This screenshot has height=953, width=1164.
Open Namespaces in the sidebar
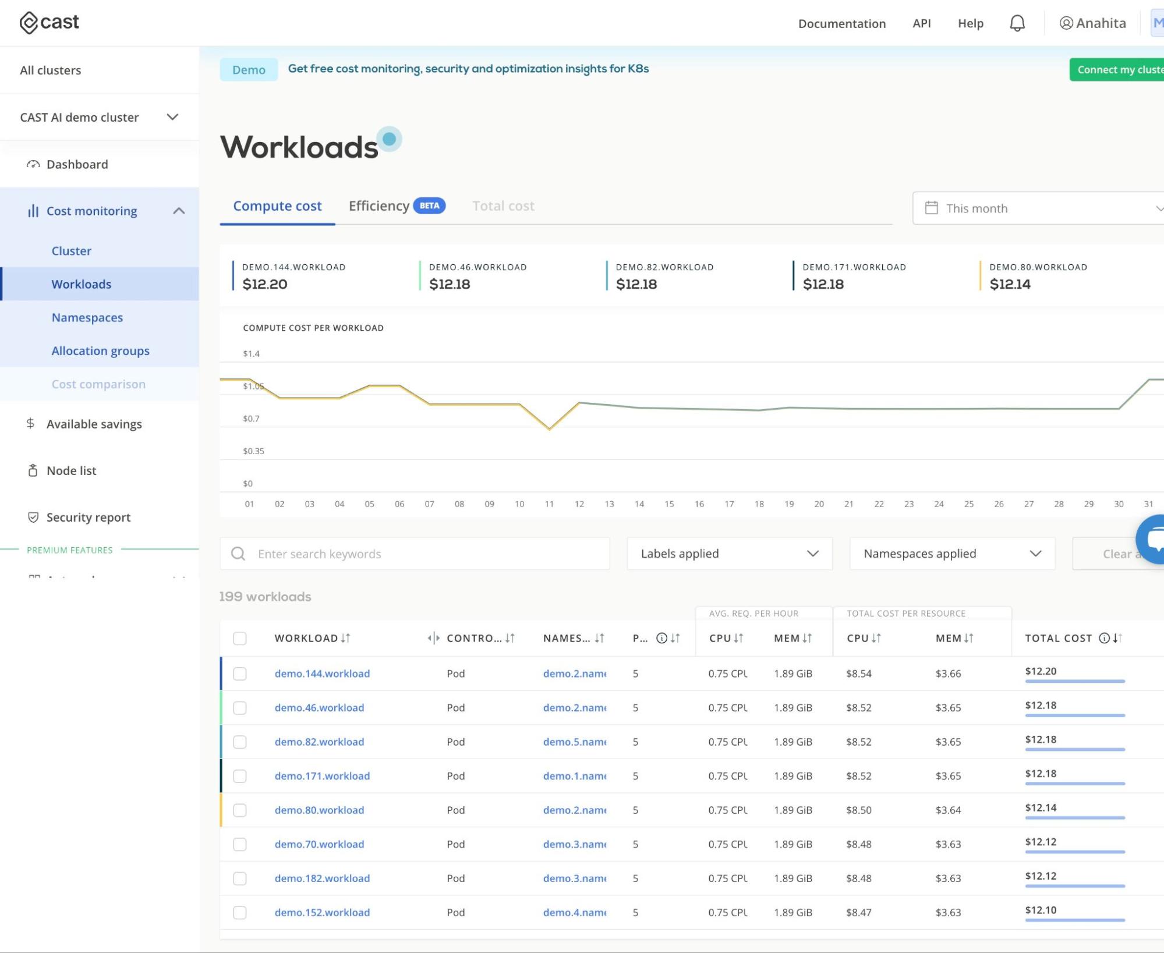click(x=87, y=317)
